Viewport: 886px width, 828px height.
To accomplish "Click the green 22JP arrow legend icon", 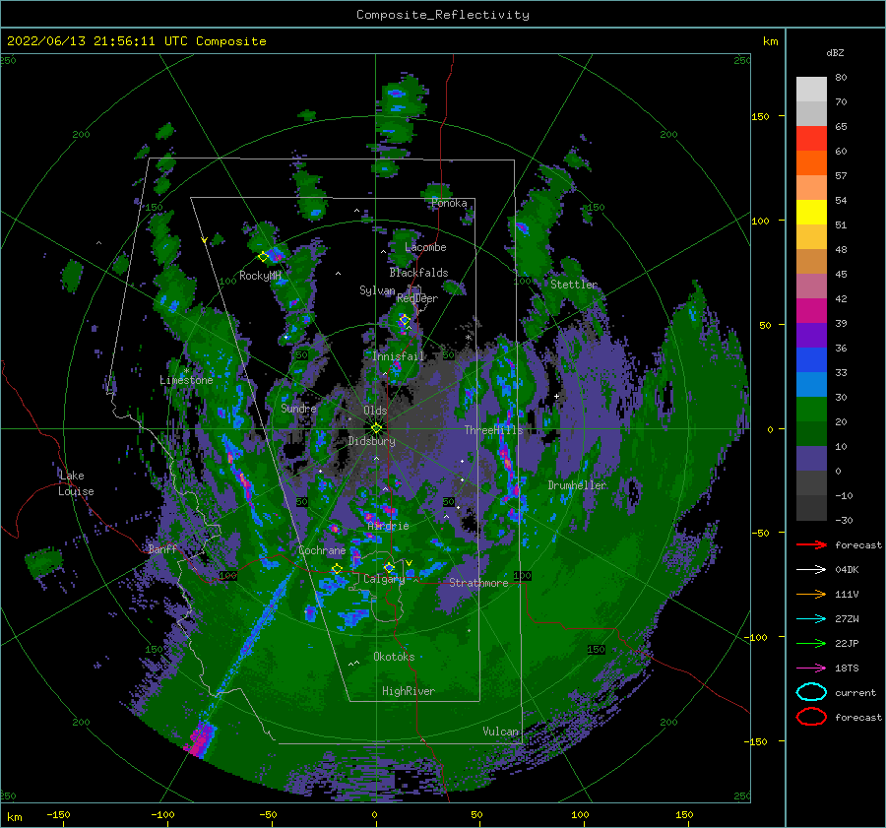I will click(811, 643).
